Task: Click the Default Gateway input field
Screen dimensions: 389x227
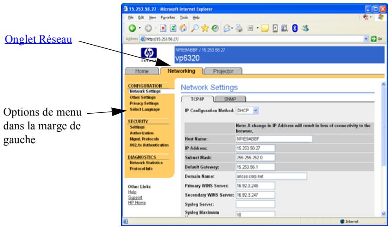Action: [x=255, y=167]
